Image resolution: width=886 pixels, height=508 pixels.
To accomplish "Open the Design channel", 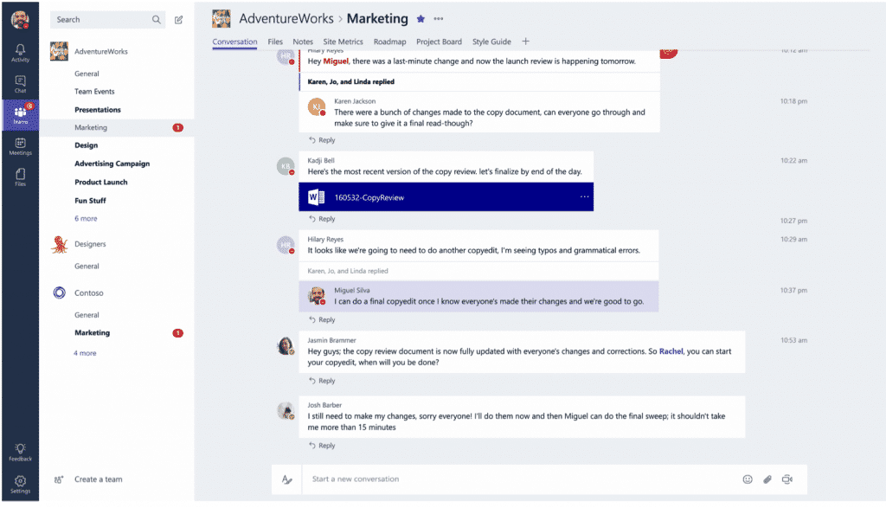I will [86, 145].
